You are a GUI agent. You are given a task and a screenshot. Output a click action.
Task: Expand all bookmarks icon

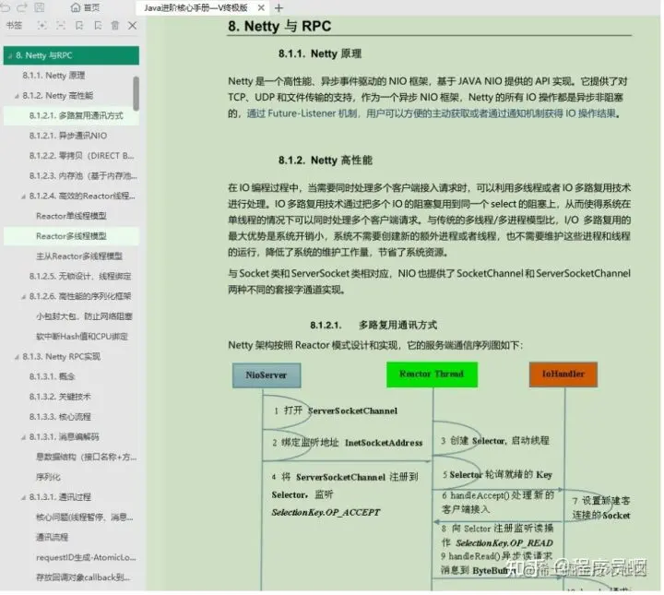[41, 26]
